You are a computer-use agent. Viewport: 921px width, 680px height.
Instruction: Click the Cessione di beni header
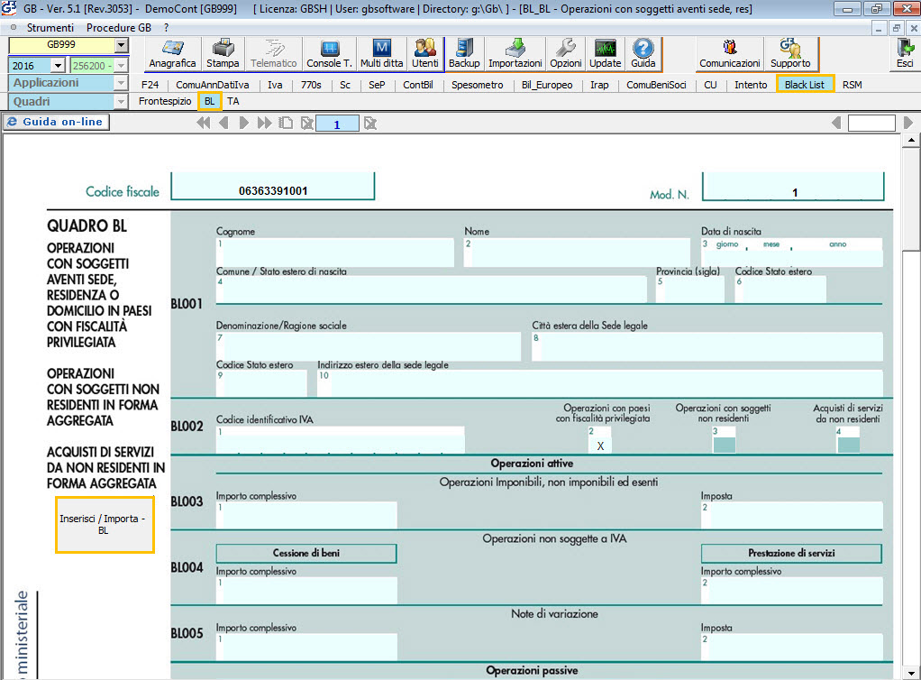(306, 553)
